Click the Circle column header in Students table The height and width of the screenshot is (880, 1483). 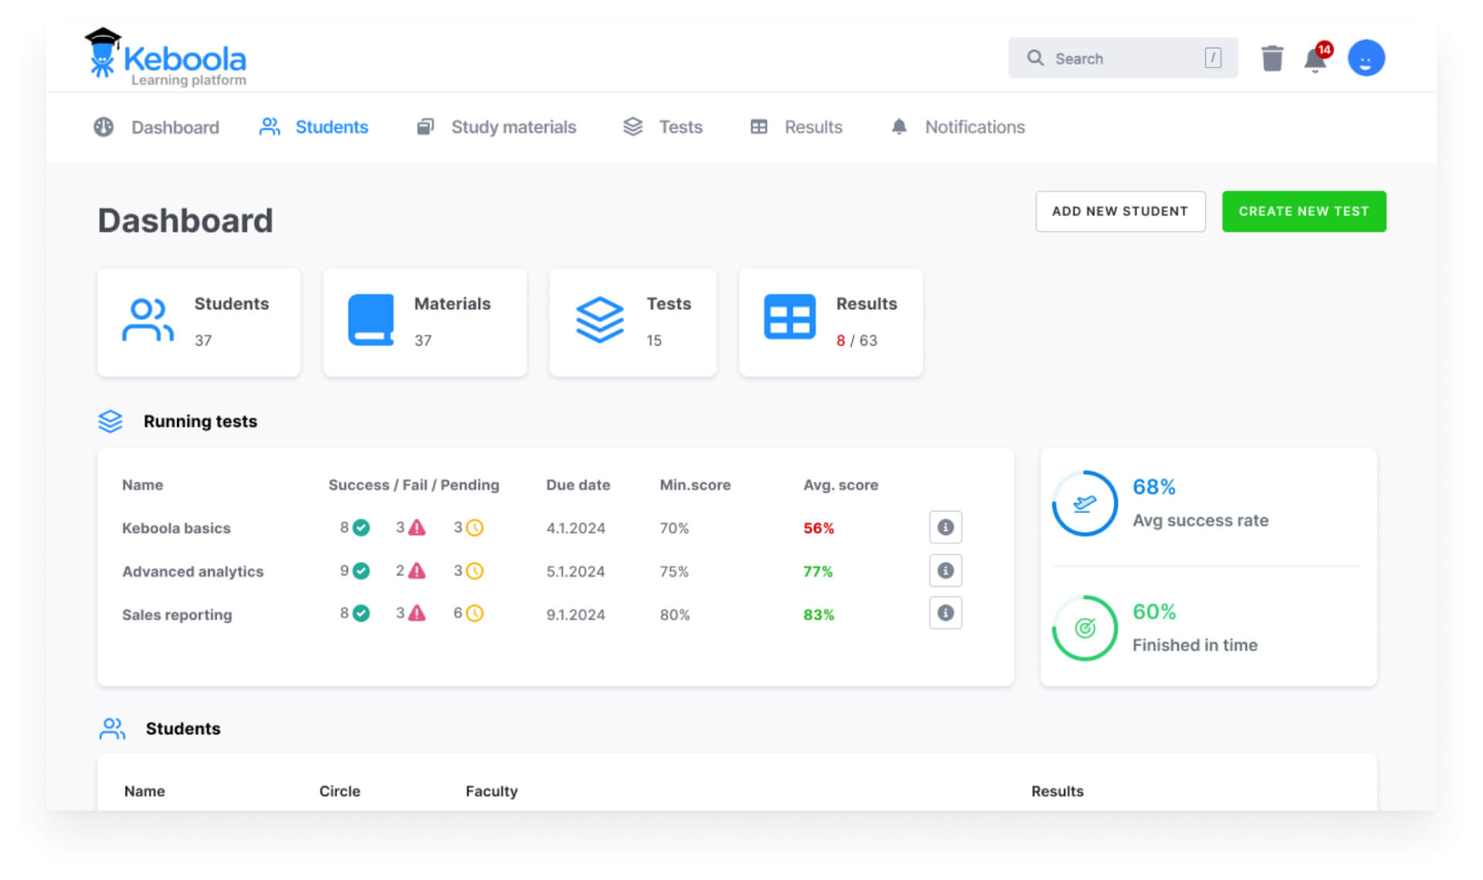(x=340, y=791)
